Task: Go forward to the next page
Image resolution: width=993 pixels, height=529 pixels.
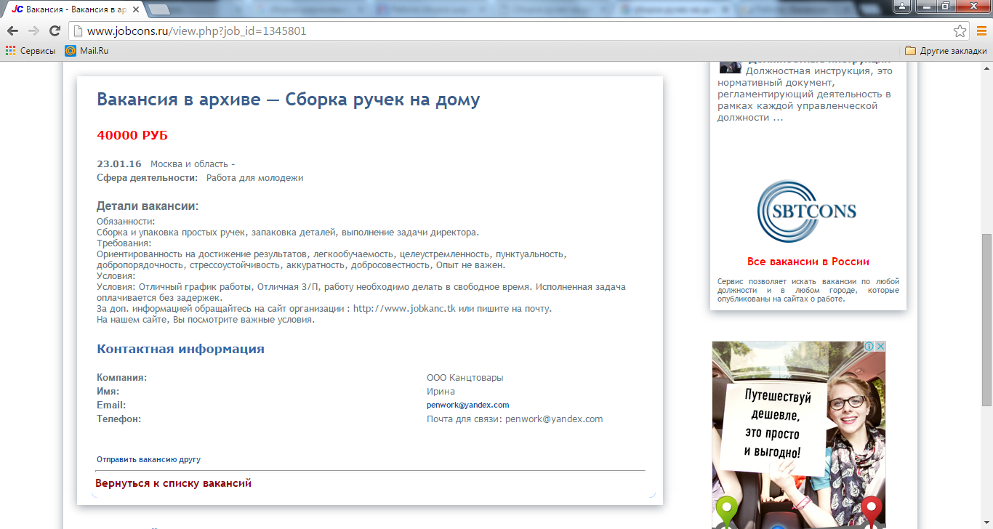Action: point(33,31)
